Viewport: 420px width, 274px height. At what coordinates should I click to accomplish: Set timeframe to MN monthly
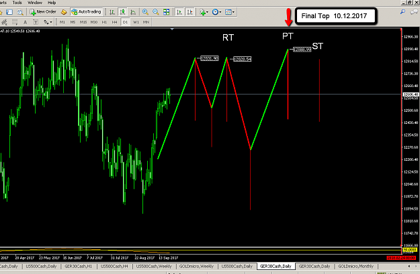[146, 22]
